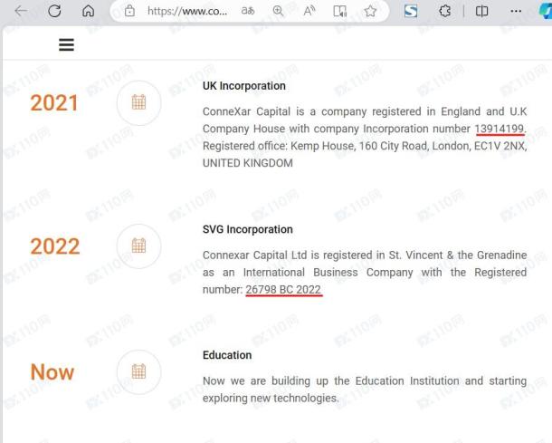Enter Immersive Reader mode
The image size is (552, 443).
(x=339, y=11)
